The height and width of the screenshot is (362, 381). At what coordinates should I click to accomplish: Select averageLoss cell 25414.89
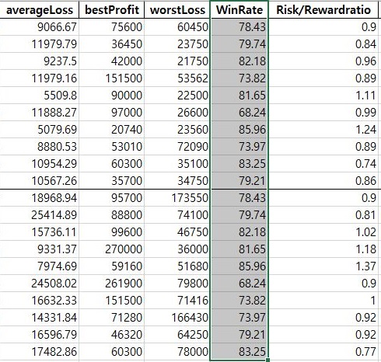point(40,215)
